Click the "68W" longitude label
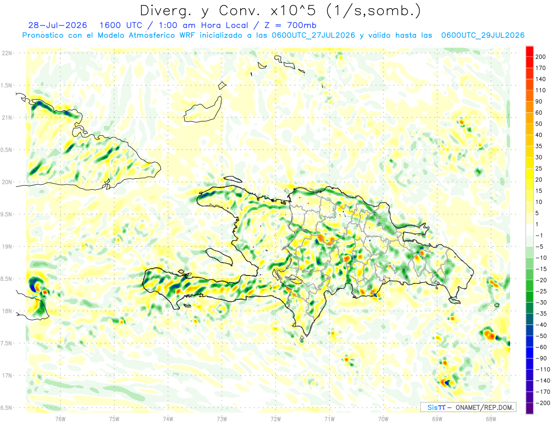Screen dimensions: 551x425 click(491, 418)
